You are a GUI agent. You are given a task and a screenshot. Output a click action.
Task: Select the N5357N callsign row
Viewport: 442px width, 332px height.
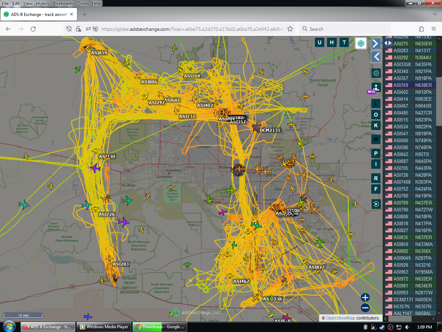(x=411, y=306)
